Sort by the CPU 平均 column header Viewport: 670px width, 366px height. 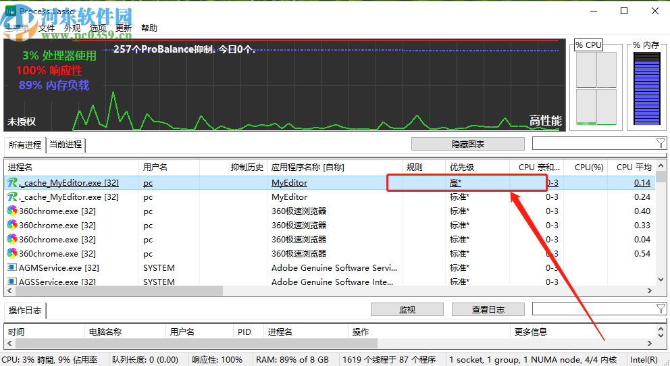coord(632,167)
